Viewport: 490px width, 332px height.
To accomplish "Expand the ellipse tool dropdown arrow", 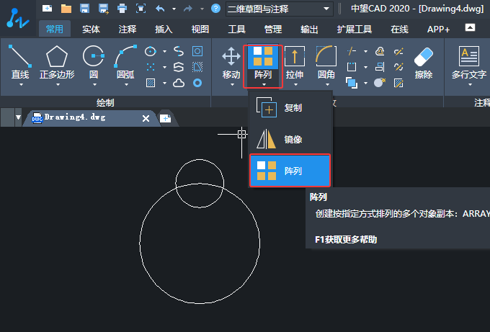I will [165, 52].
